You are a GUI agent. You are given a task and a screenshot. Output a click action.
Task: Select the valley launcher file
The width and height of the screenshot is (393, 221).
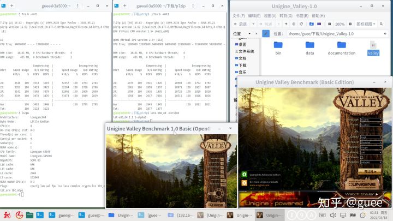373,48
